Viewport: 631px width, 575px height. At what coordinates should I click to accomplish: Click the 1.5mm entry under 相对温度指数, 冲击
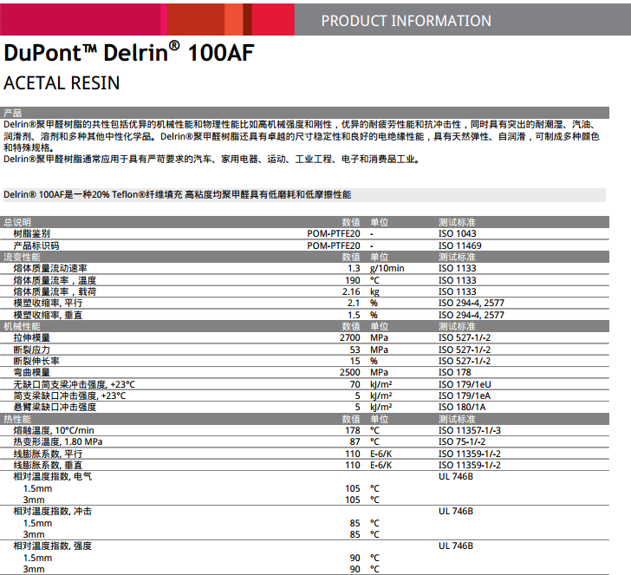pos(37,523)
